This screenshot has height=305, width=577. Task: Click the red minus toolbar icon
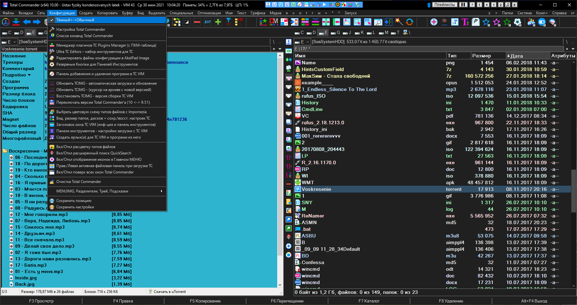tap(197, 22)
